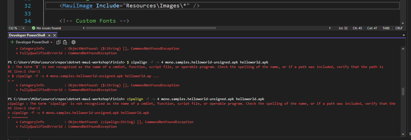
Task: Click the Custom Fonts comment line
Action: [x=94, y=21]
